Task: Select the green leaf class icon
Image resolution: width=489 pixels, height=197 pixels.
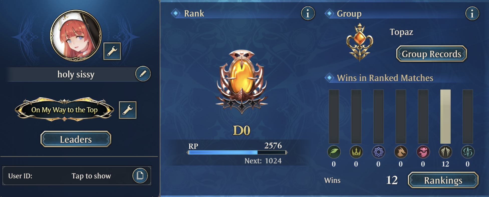Action: (x=334, y=152)
